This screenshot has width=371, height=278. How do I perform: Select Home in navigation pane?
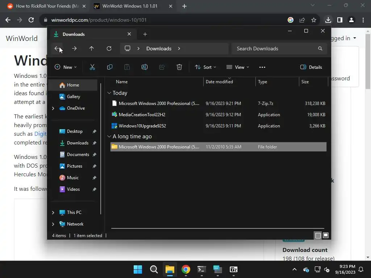point(73,85)
